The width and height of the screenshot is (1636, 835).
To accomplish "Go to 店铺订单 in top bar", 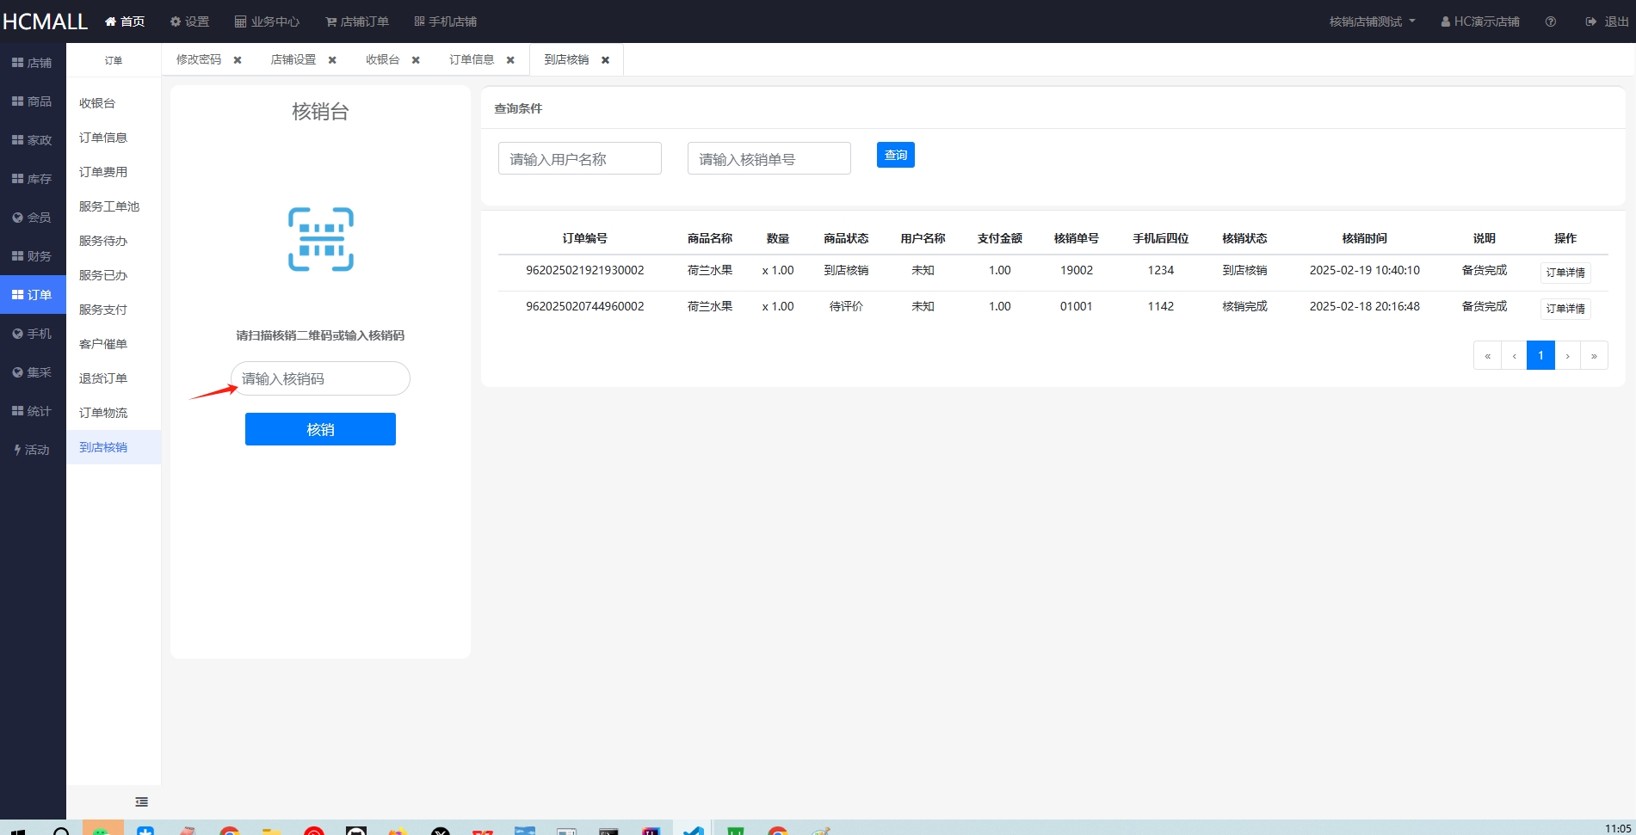I will coord(357,21).
